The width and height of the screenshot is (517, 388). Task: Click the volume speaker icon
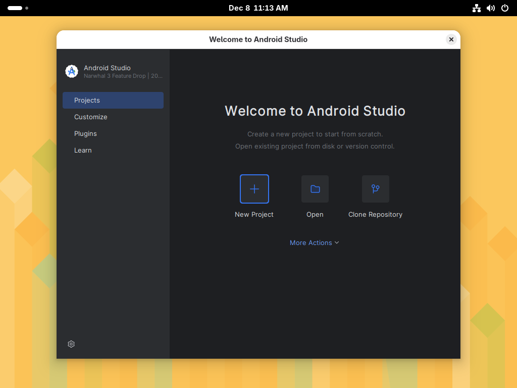tap(491, 8)
